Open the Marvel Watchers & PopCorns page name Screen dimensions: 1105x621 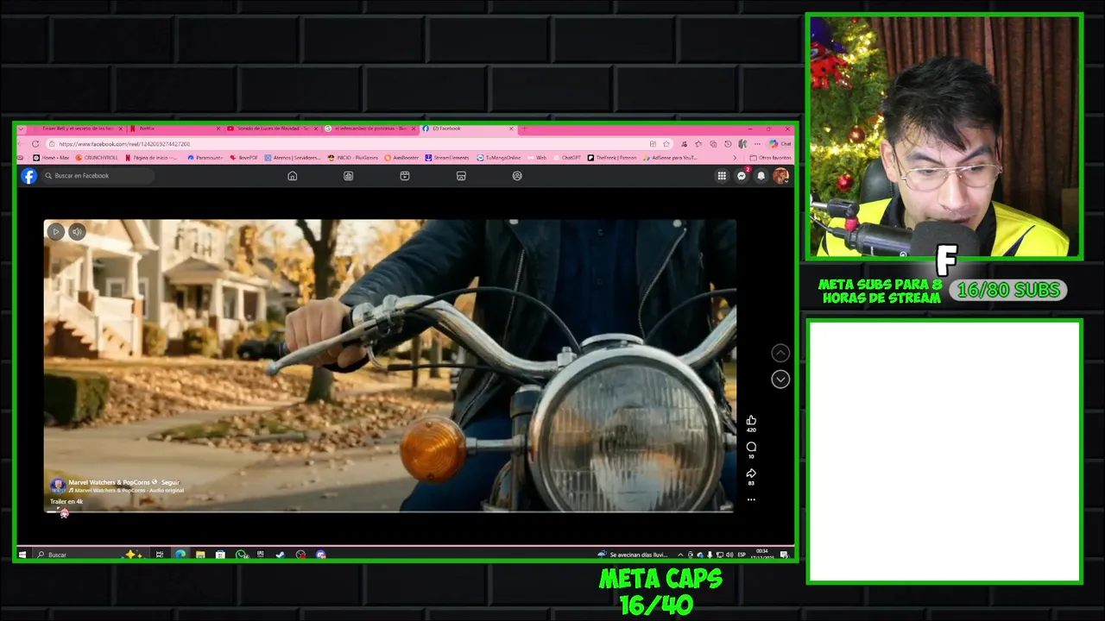109,482
